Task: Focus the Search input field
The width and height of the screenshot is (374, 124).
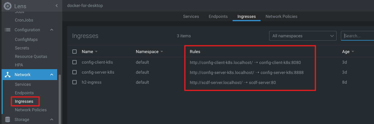Action: [358, 36]
